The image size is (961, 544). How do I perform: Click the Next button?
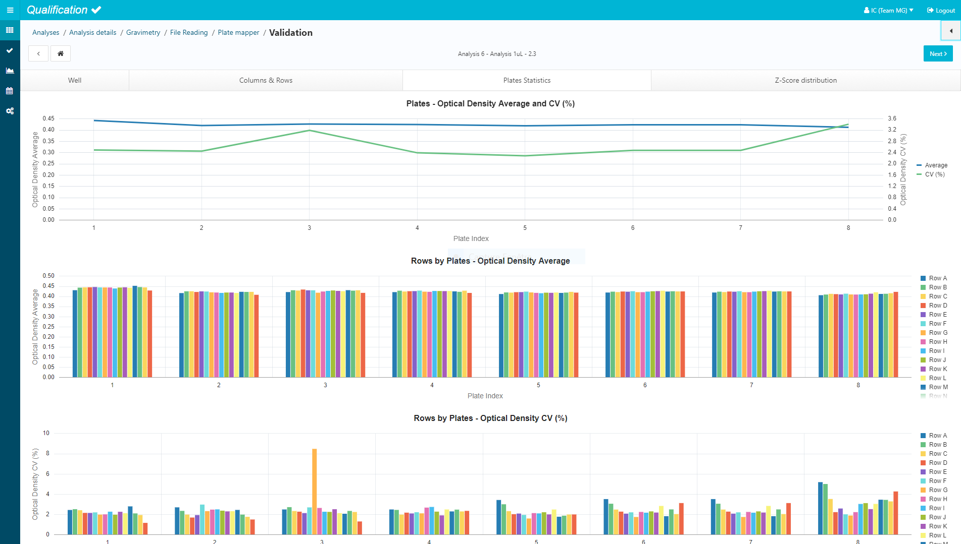938,53
